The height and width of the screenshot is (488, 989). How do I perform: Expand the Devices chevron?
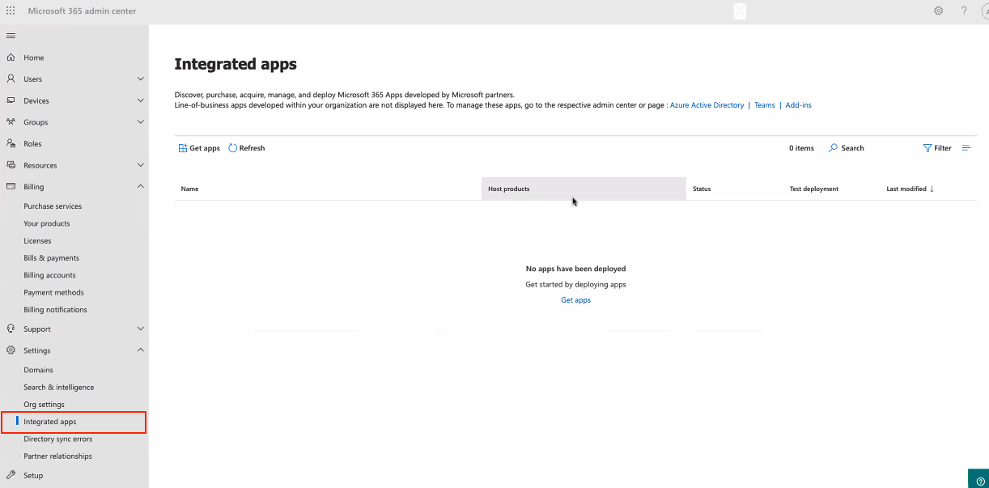[141, 100]
